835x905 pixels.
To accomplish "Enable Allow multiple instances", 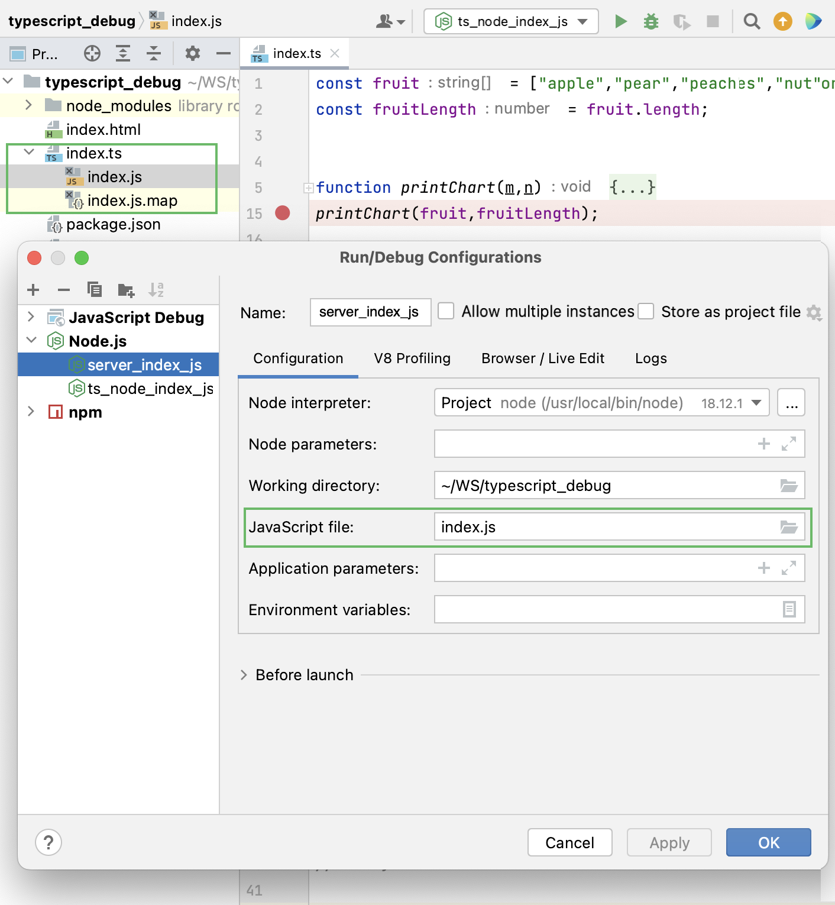I will [445, 311].
